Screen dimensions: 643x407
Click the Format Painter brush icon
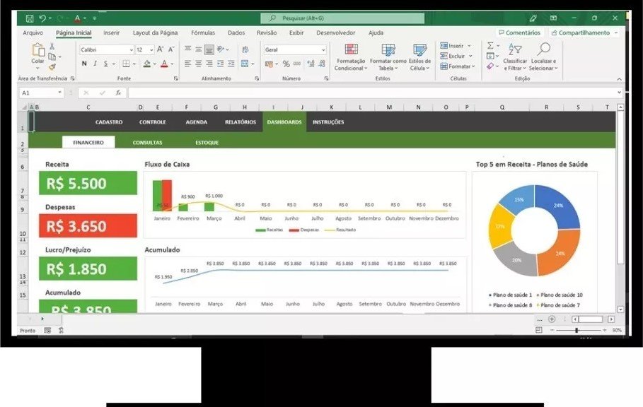pyautogui.click(x=52, y=68)
